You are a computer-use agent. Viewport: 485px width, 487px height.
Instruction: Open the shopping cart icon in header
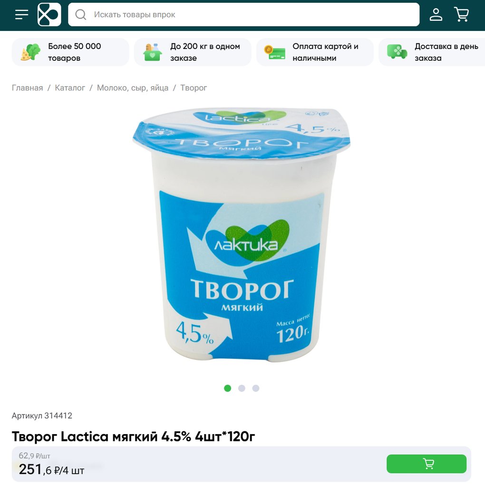tap(462, 15)
